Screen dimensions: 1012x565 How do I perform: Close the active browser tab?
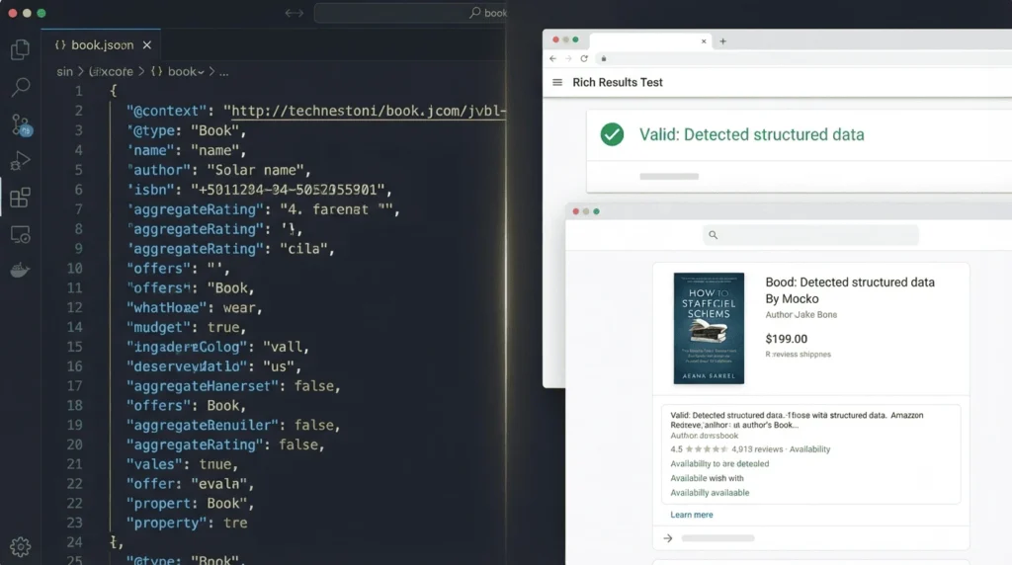tap(704, 41)
